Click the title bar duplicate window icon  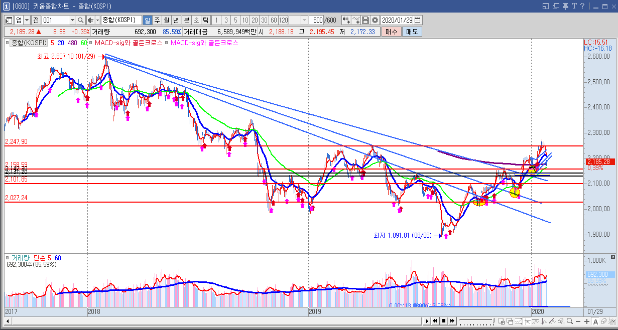click(555, 6)
